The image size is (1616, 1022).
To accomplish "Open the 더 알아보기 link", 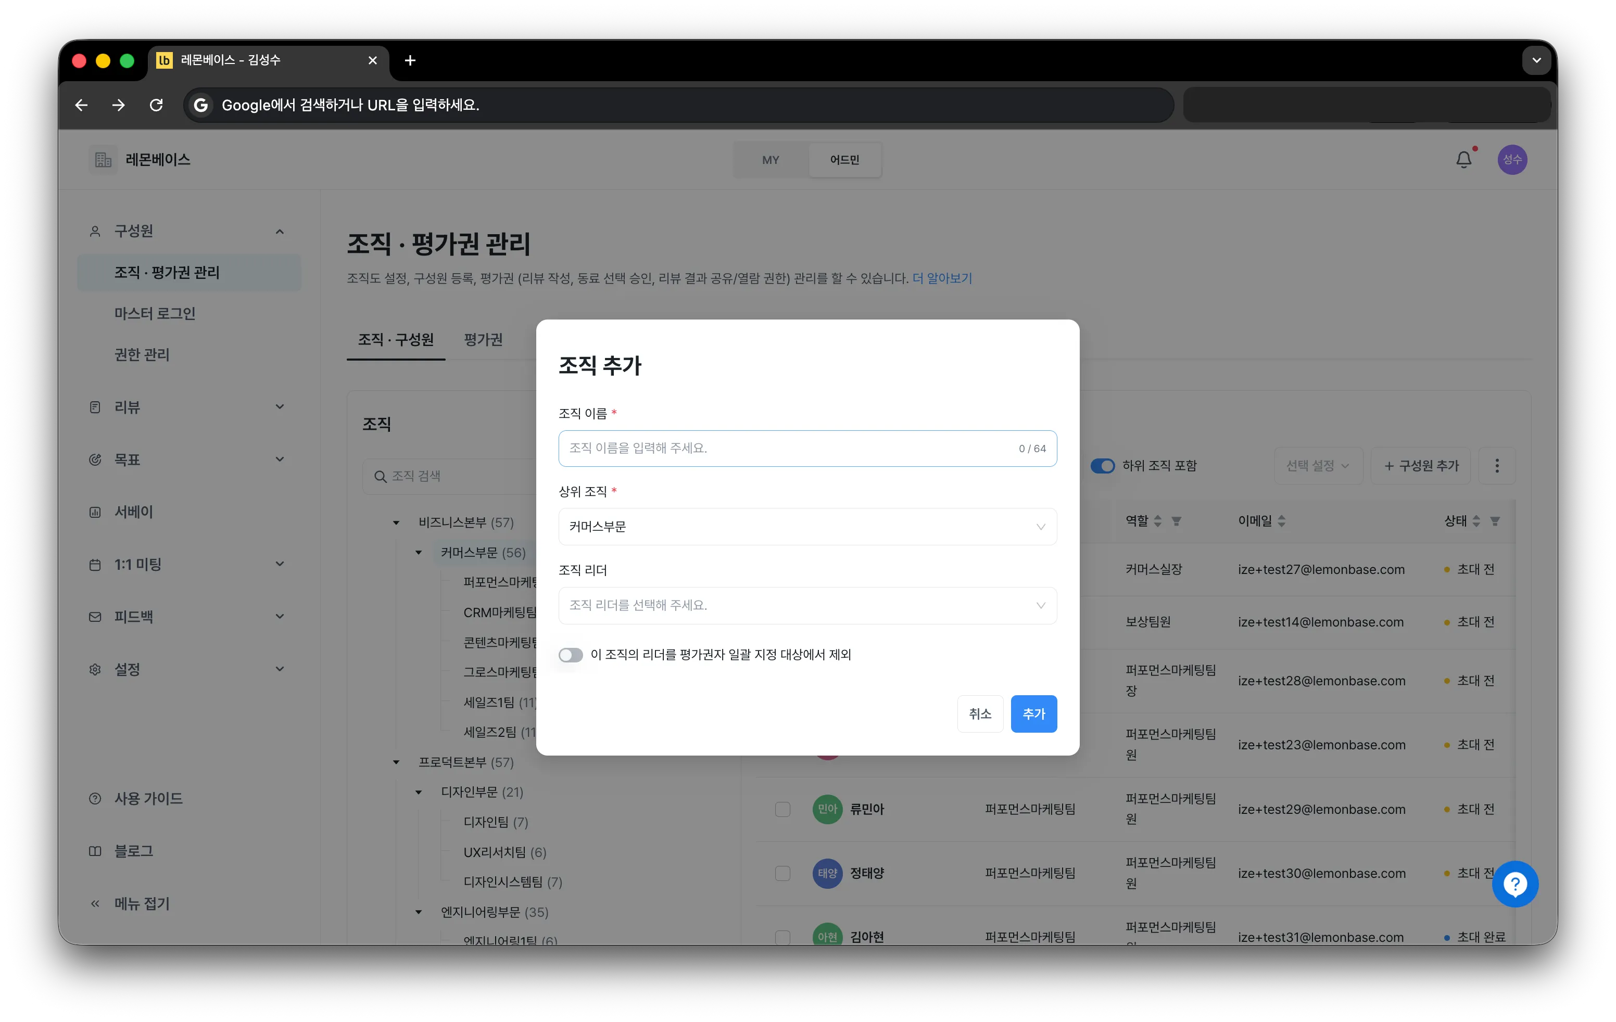I will click(942, 278).
